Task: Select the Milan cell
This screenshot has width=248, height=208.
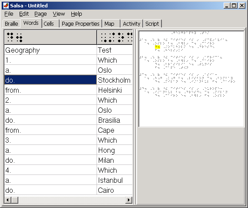Action: pos(115,160)
